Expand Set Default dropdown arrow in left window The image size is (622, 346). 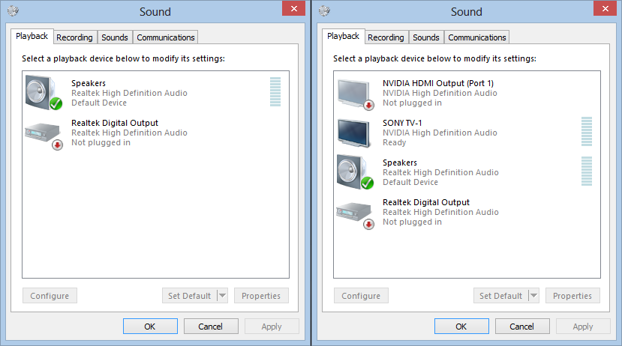pos(222,296)
